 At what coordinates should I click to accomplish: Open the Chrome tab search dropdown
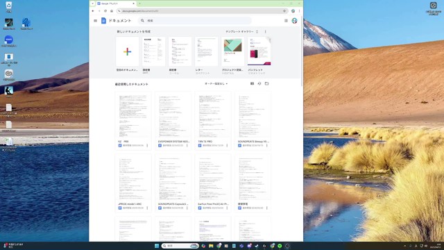point(92,3)
